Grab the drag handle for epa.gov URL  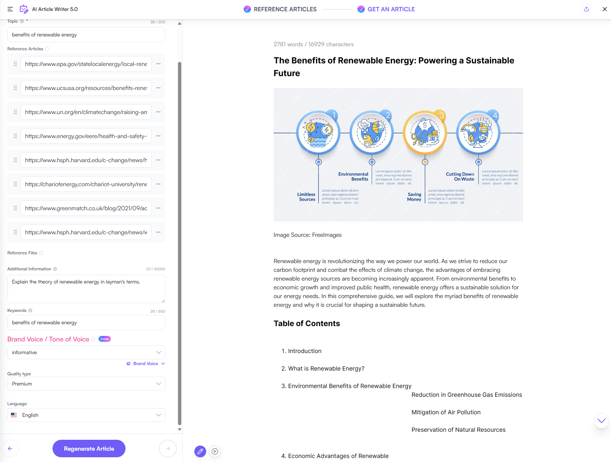coord(15,64)
